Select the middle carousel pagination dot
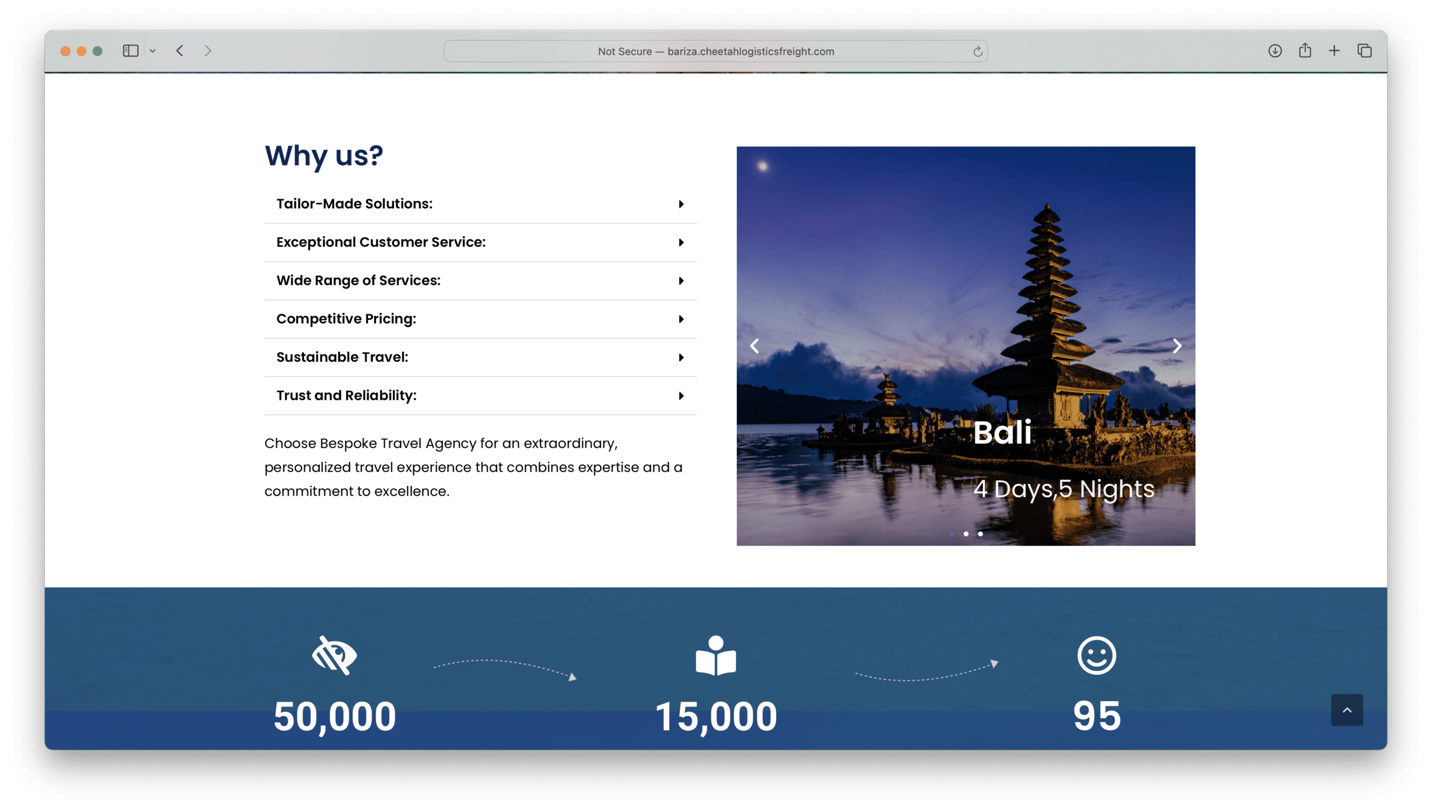Viewport: 1432px width, 809px height. pyautogui.click(x=966, y=534)
